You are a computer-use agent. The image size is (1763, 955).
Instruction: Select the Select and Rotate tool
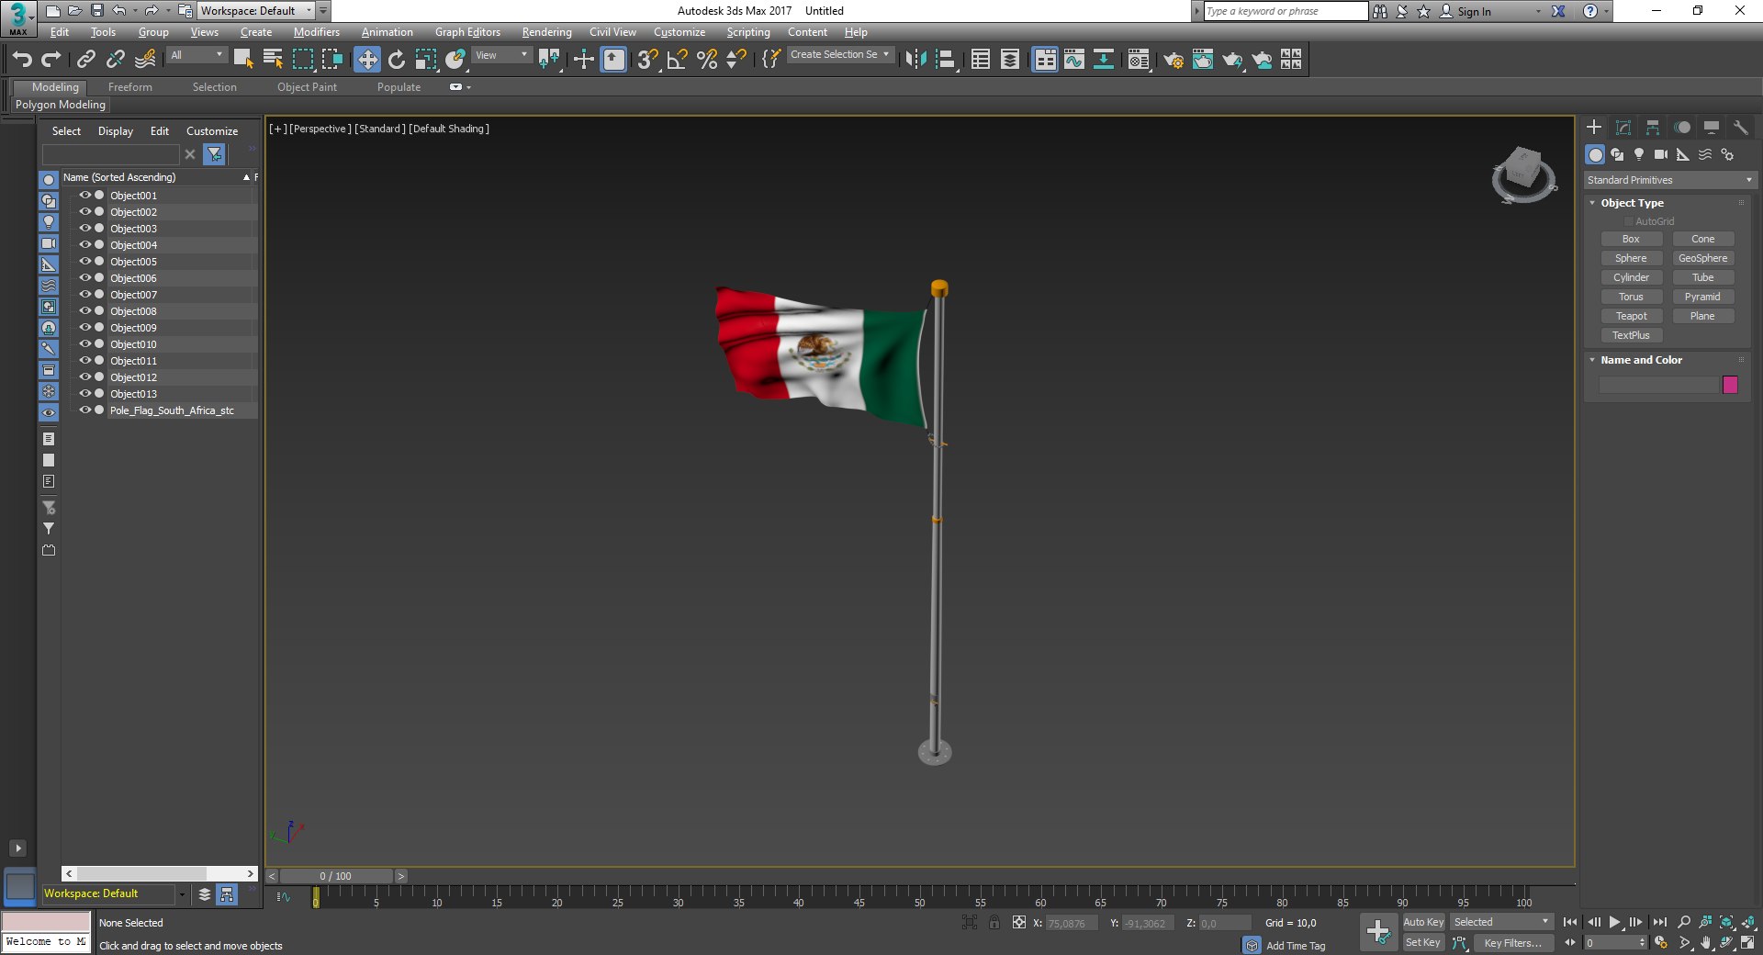click(x=397, y=60)
